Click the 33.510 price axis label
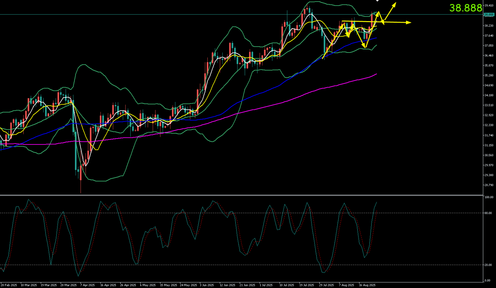Screen dimensions: 496x288 click(x=489, y=105)
